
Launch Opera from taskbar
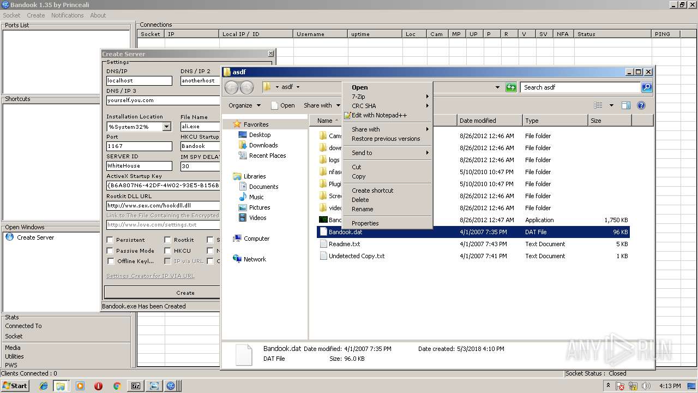[x=98, y=386]
